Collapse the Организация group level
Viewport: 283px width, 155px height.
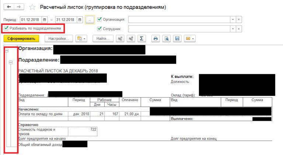pyautogui.click(x=7, y=51)
